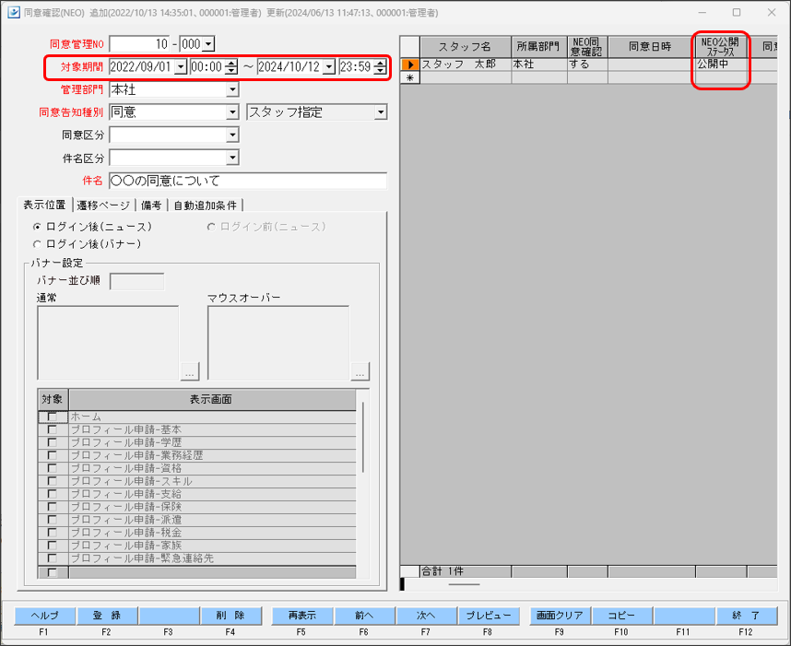Select the 公開中 status cell

[720, 65]
